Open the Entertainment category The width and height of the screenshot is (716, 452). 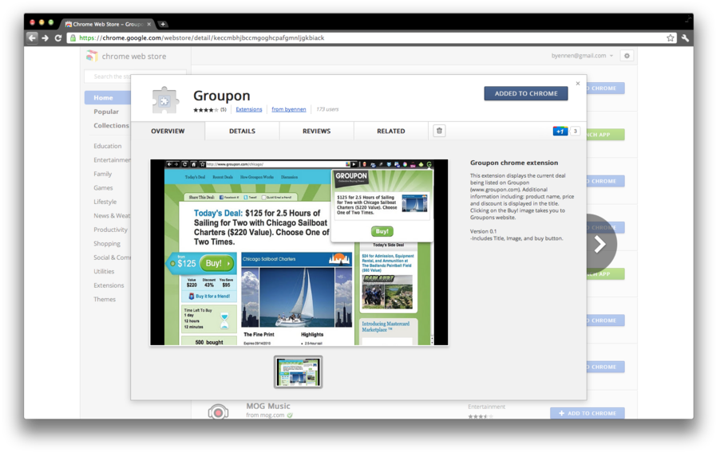point(112,160)
